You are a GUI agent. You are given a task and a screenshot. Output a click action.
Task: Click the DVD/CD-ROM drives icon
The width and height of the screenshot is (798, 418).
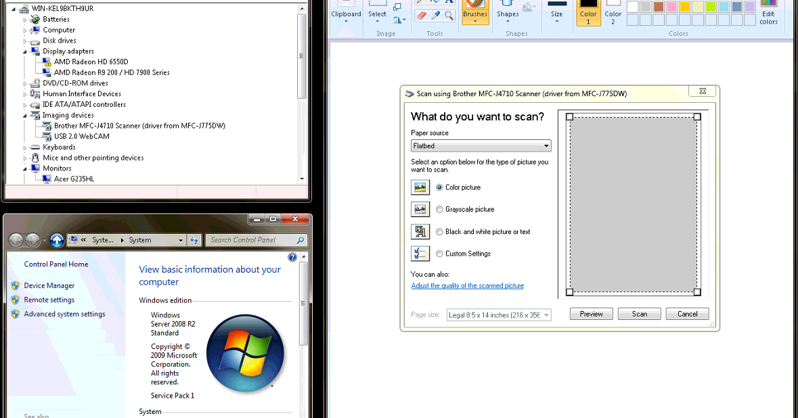click(x=35, y=83)
